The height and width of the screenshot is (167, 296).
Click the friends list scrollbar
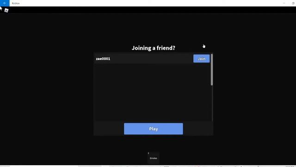tap(212, 70)
